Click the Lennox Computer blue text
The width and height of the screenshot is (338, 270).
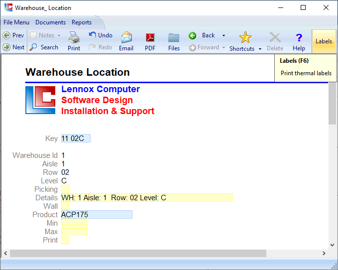click(101, 89)
